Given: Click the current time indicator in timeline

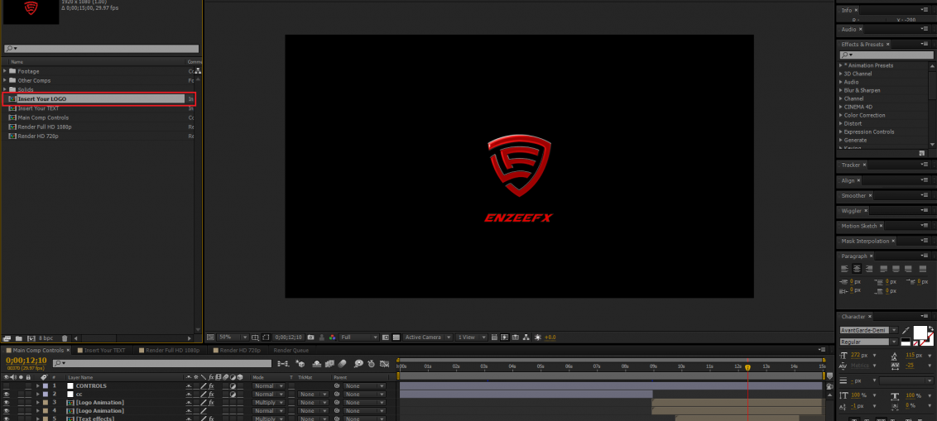Looking at the screenshot, I should point(747,368).
